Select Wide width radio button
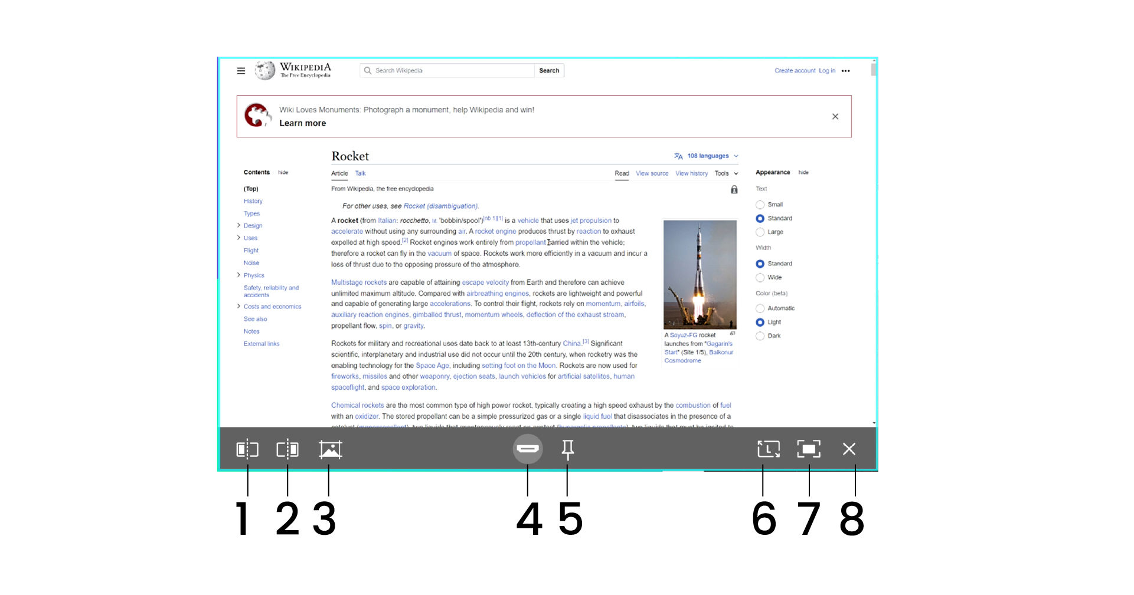The height and width of the screenshot is (595, 1134). coord(760,278)
